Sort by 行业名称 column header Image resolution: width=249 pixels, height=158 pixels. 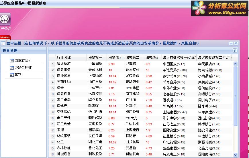coord(71,58)
